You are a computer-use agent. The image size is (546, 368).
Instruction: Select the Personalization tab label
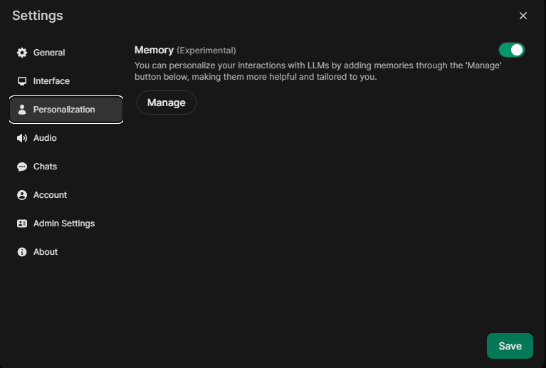pyautogui.click(x=64, y=110)
